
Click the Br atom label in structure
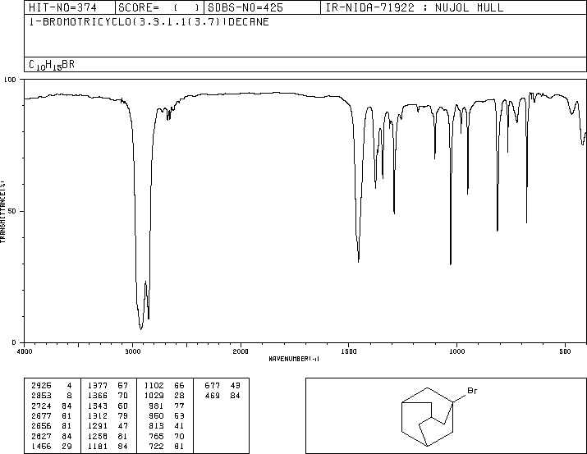pos(472,391)
